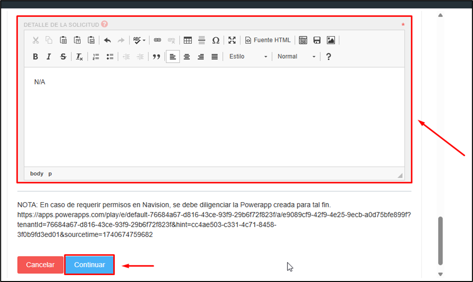
Task: Insert a special character (Omega)
Action: click(215, 40)
